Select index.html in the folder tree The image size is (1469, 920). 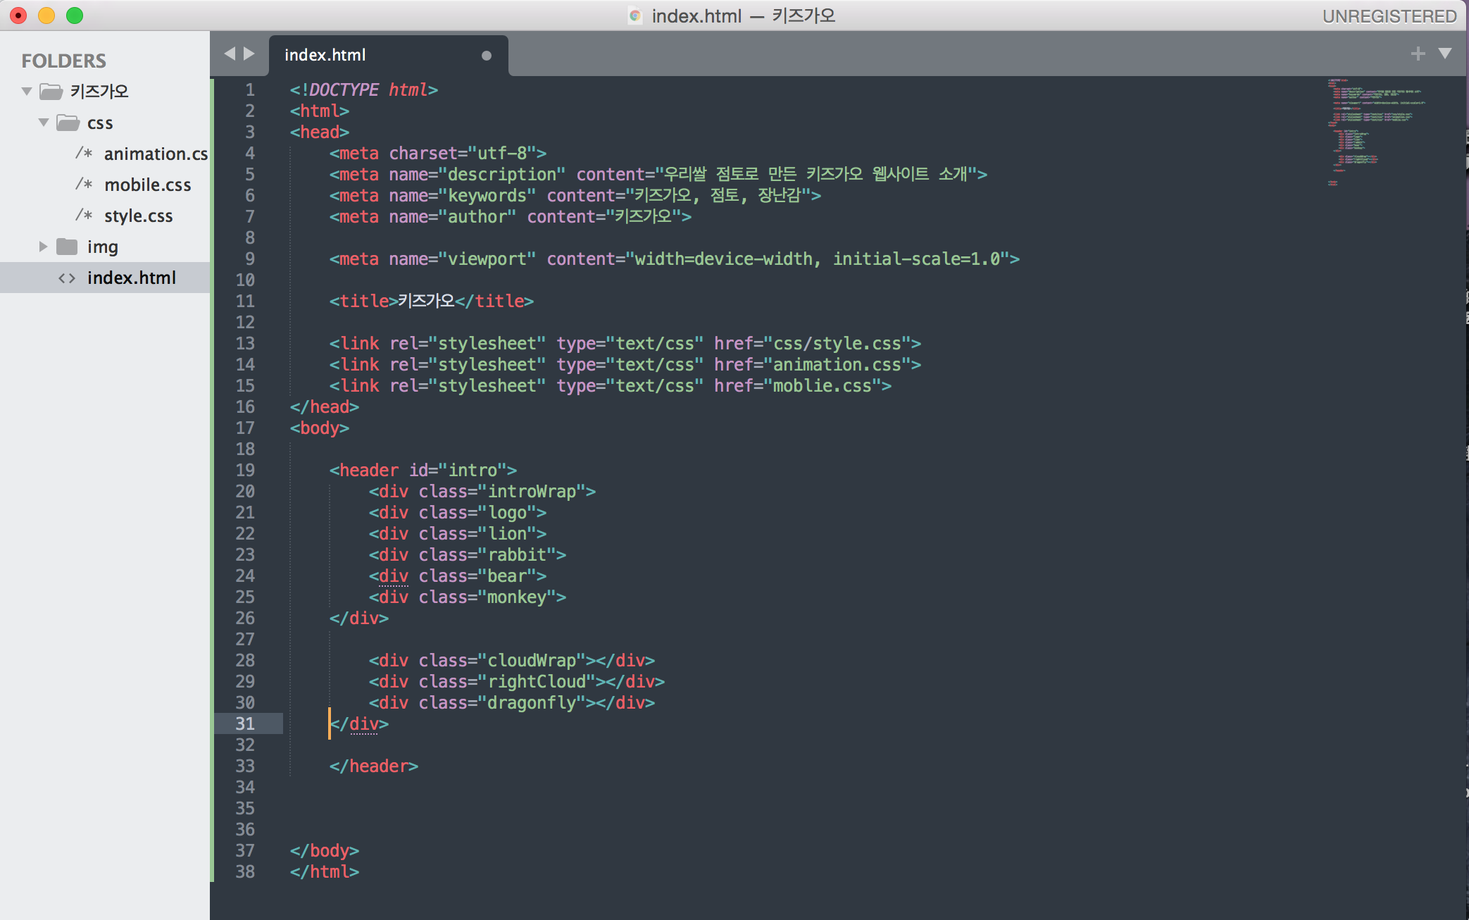[x=131, y=278]
